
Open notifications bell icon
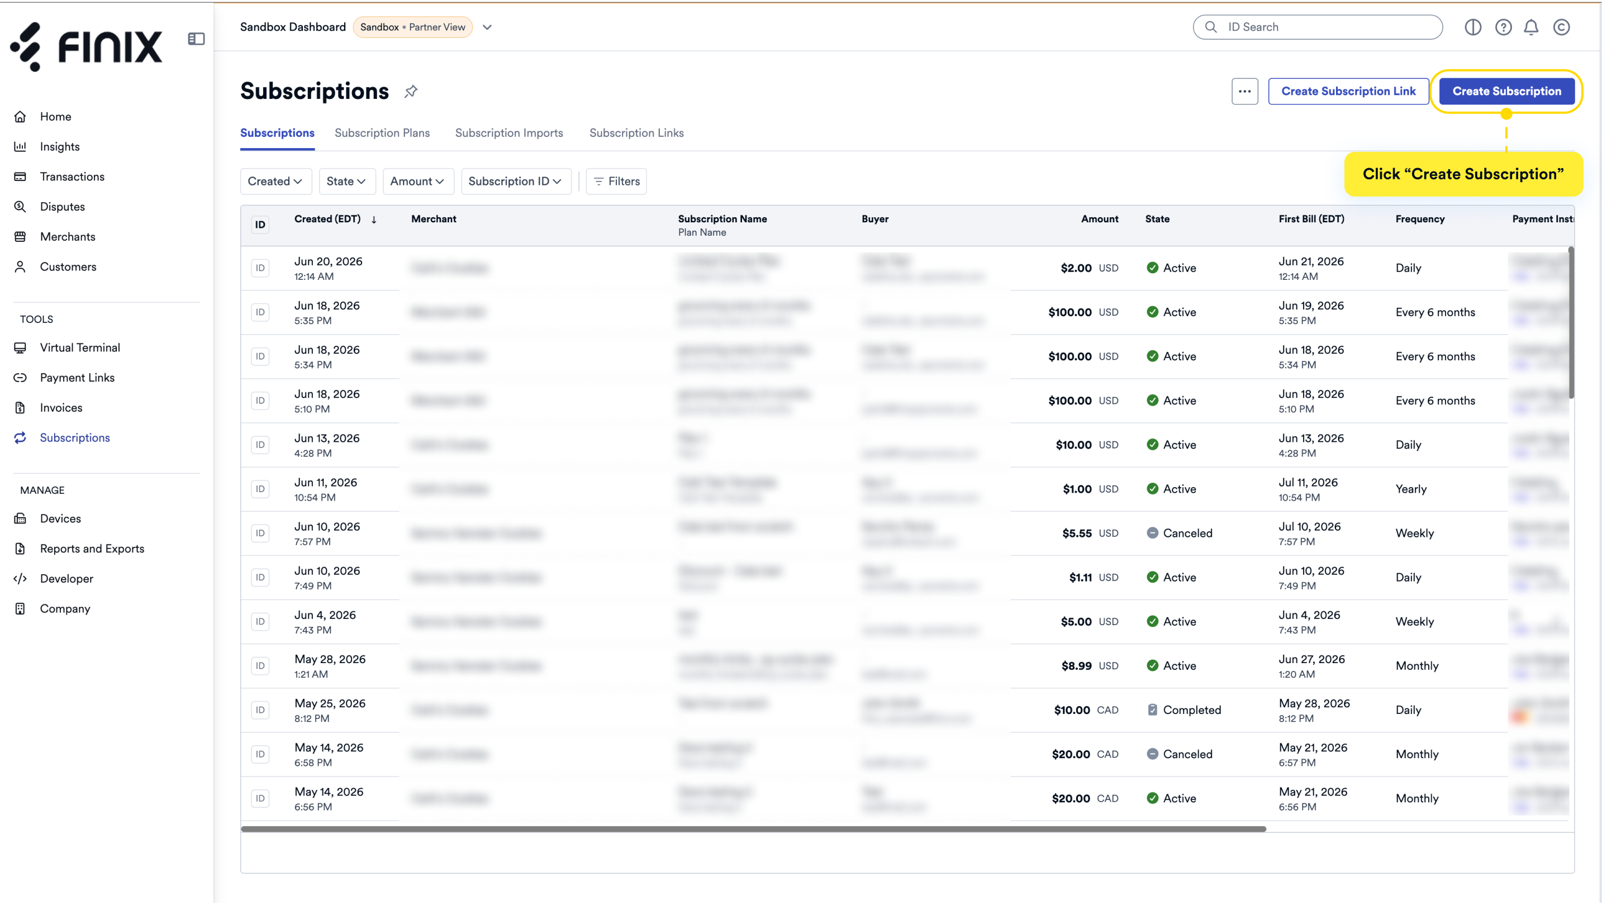coord(1531,27)
